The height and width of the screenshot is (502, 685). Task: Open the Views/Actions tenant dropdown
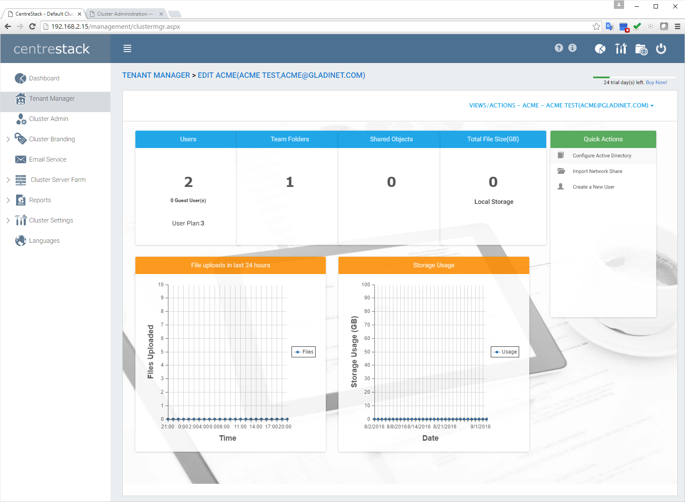[561, 105]
